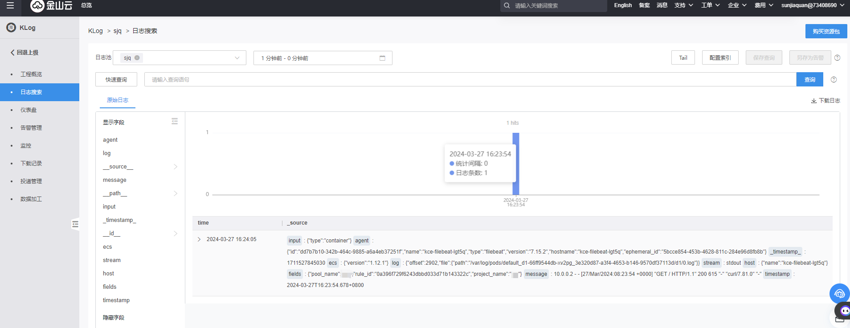Open the 日志搜索 sidebar menu item

(31, 92)
